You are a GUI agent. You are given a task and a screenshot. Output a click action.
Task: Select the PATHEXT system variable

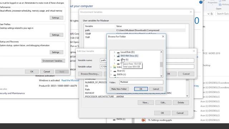tap(135, 93)
